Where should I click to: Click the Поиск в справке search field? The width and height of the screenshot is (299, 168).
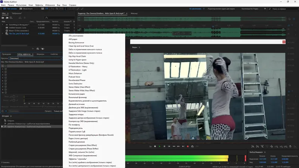(284, 9)
